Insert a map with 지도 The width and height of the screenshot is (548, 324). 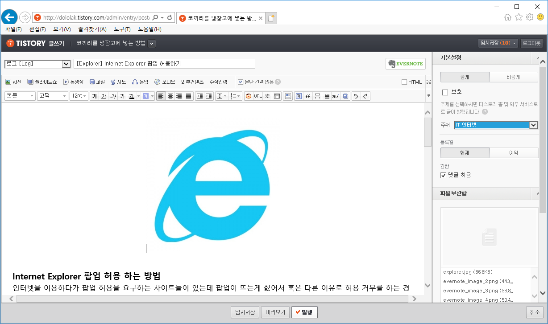point(118,82)
